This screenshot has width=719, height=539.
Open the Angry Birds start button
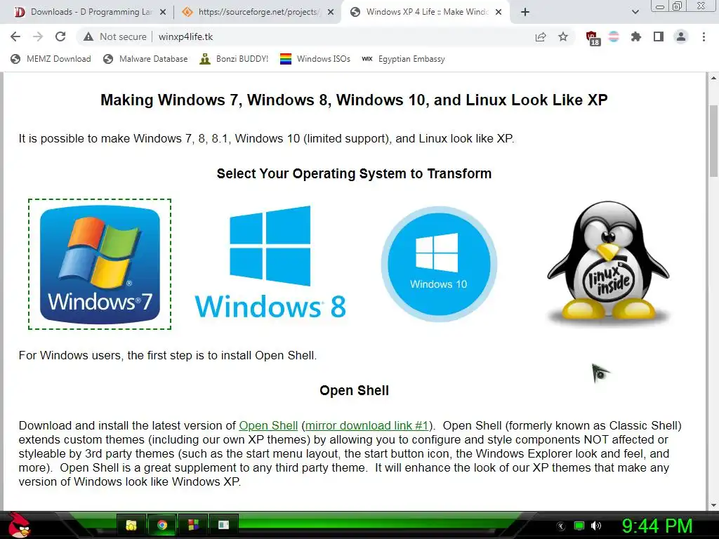(18, 525)
